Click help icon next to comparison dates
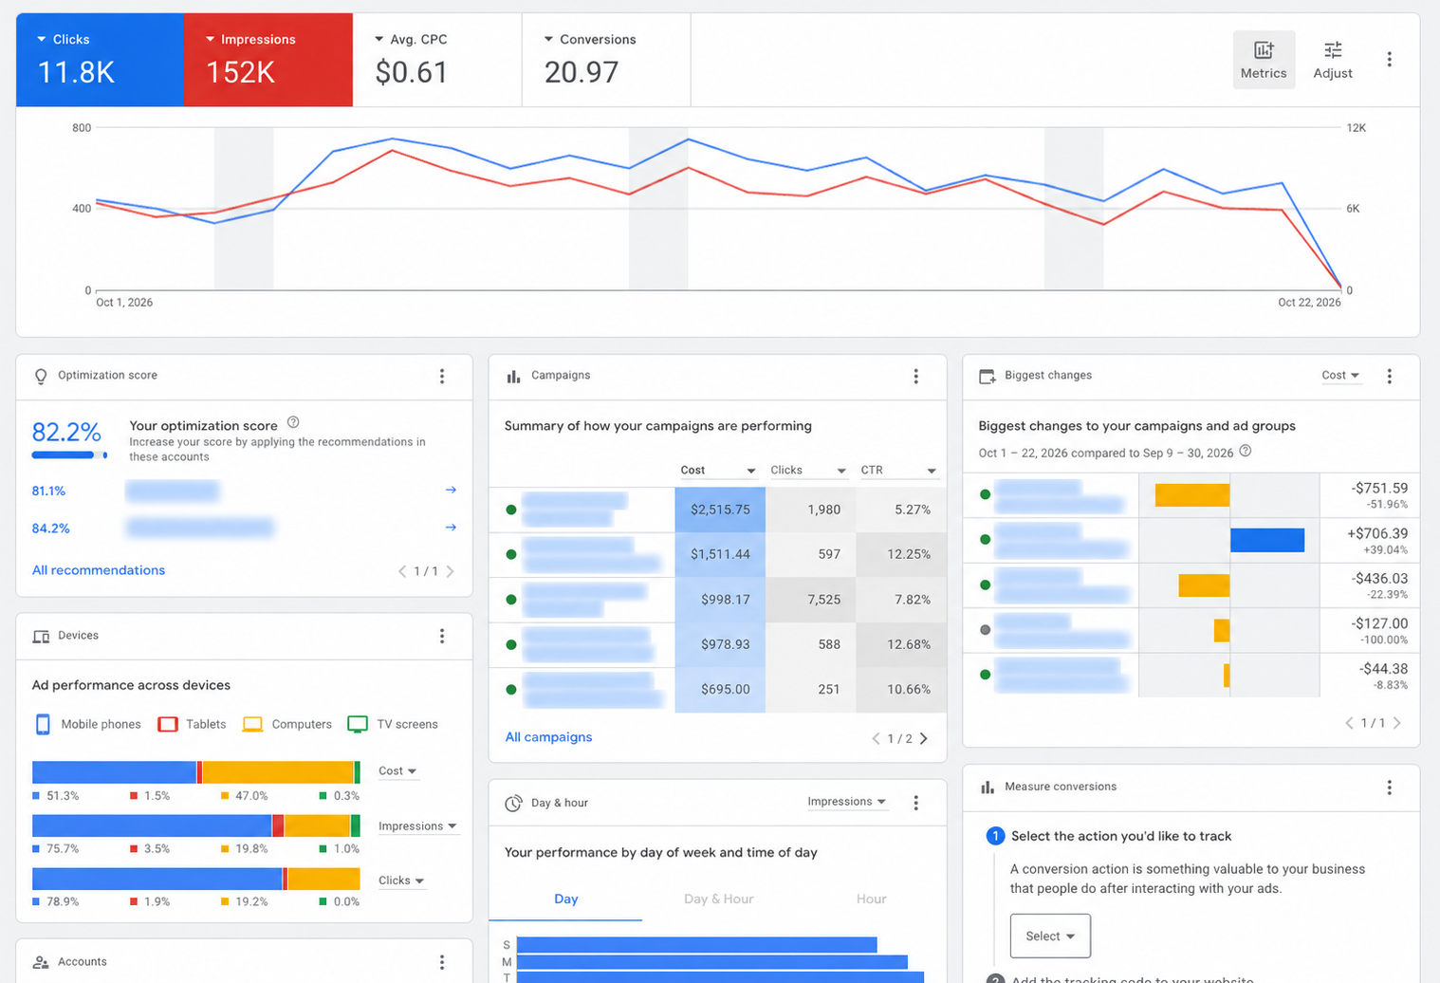This screenshot has height=983, width=1440. coord(1246,451)
